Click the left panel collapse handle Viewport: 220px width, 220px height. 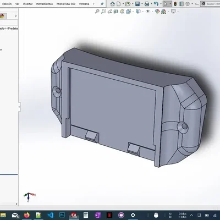[x=19, y=107]
